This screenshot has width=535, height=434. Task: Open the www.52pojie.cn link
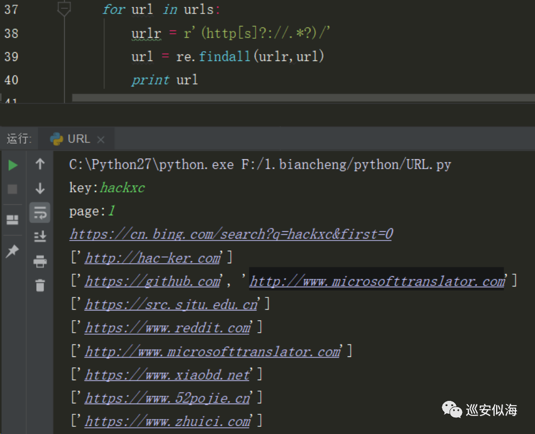tap(168, 398)
